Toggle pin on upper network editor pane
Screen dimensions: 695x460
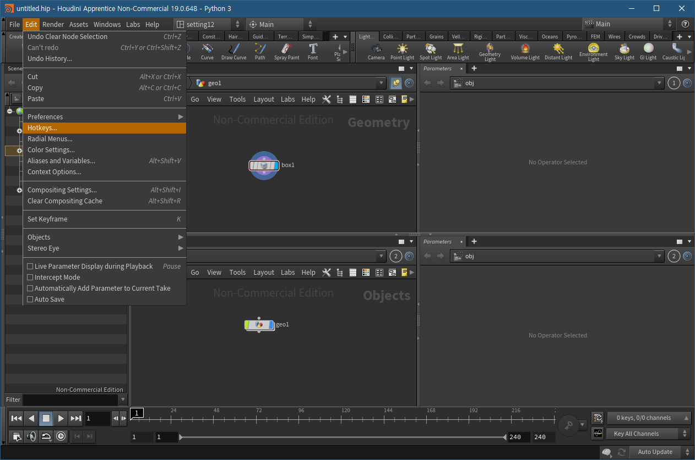point(396,83)
